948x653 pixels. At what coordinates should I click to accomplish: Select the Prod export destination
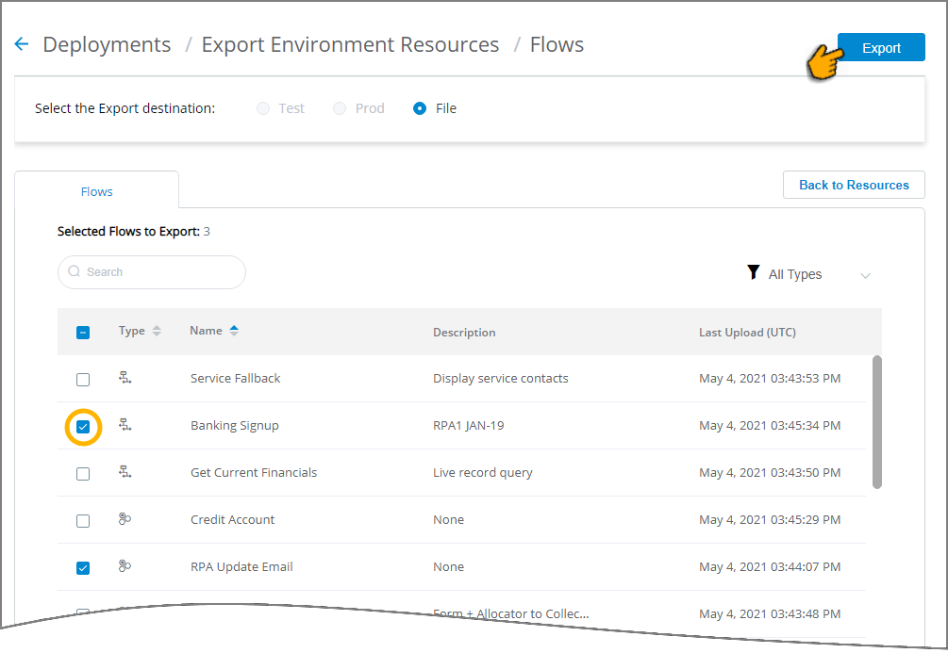coord(340,108)
